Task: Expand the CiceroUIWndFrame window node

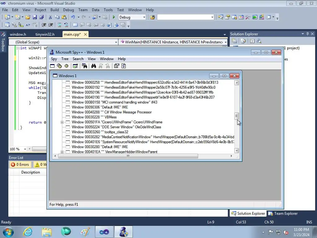Action: tap(62, 122)
